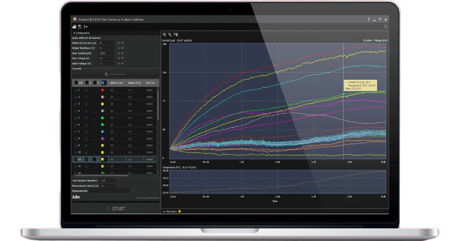
Task: Click Set All for Initial Cell Current
Action: (120, 43)
